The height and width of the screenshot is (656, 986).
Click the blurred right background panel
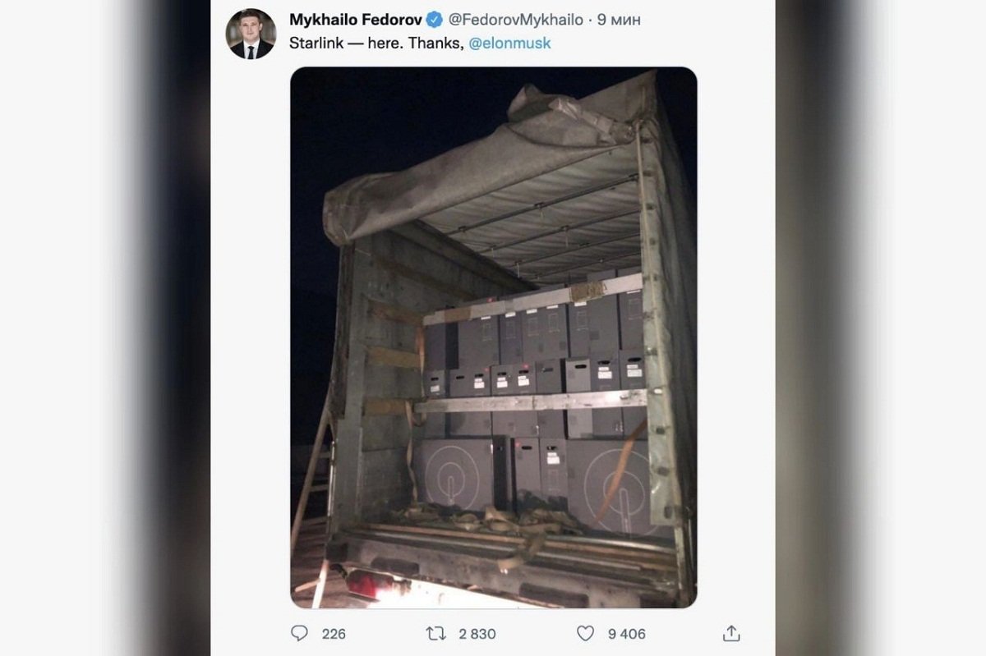[x=881, y=328]
